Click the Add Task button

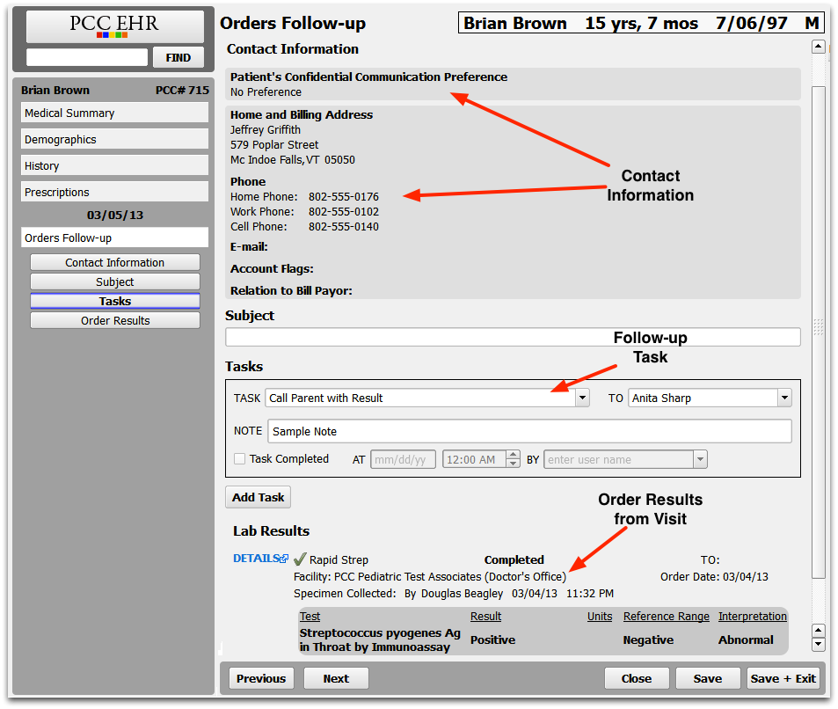pos(259,497)
